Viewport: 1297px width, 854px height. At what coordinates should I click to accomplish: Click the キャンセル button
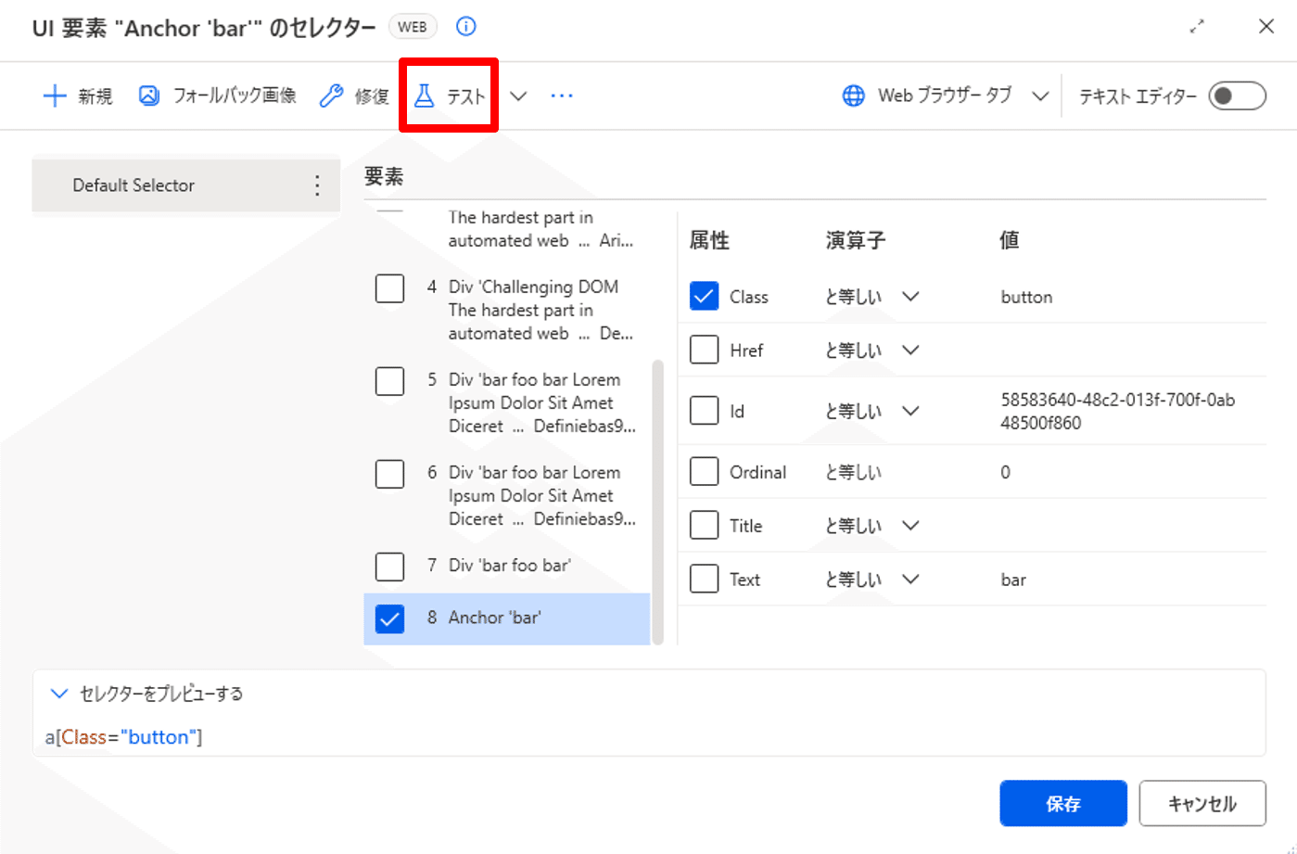pyautogui.click(x=1202, y=803)
